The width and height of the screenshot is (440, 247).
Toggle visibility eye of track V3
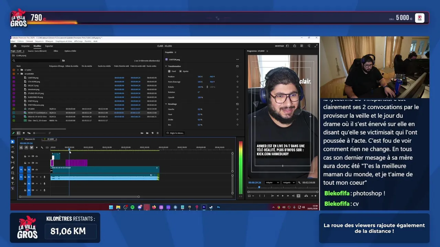37,156
